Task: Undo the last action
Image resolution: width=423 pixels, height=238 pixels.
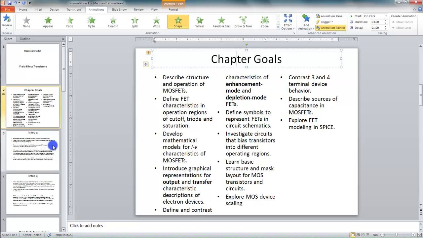Action: click(x=15, y=3)
